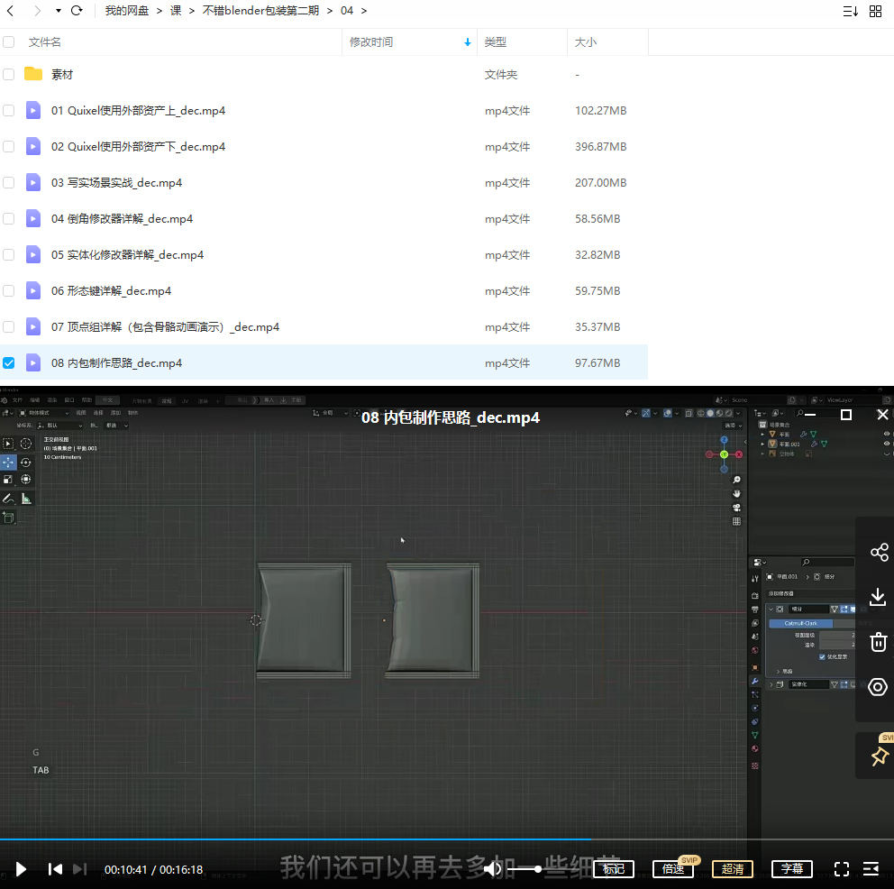894x889 pixels.
Task: Open the navigation history dropdown arrow
Action: pos(59,11)
